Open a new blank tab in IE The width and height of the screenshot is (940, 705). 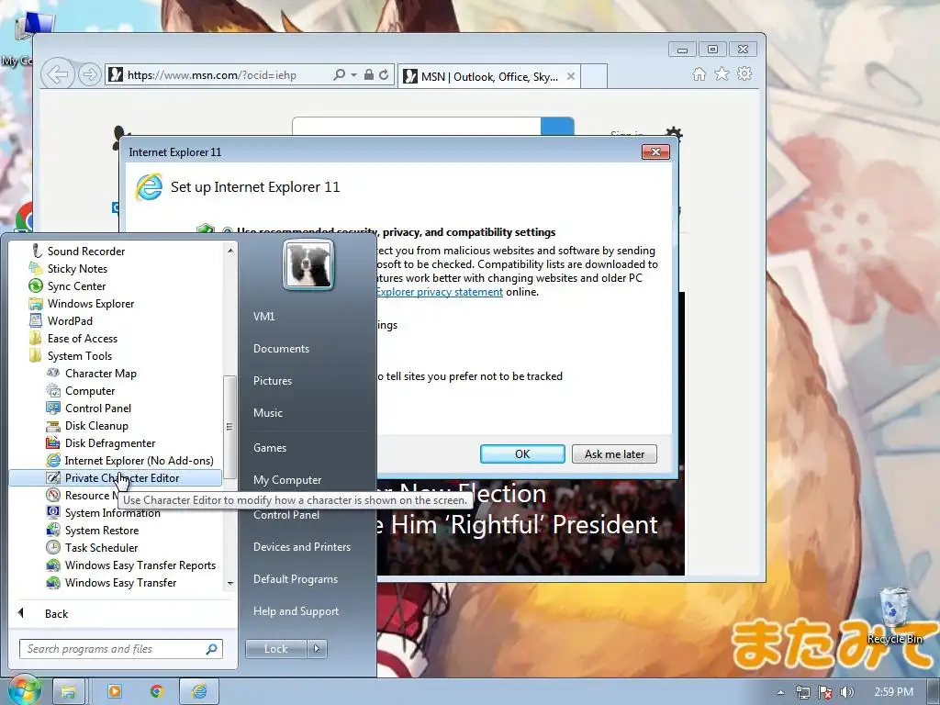[x=594, y=77]
